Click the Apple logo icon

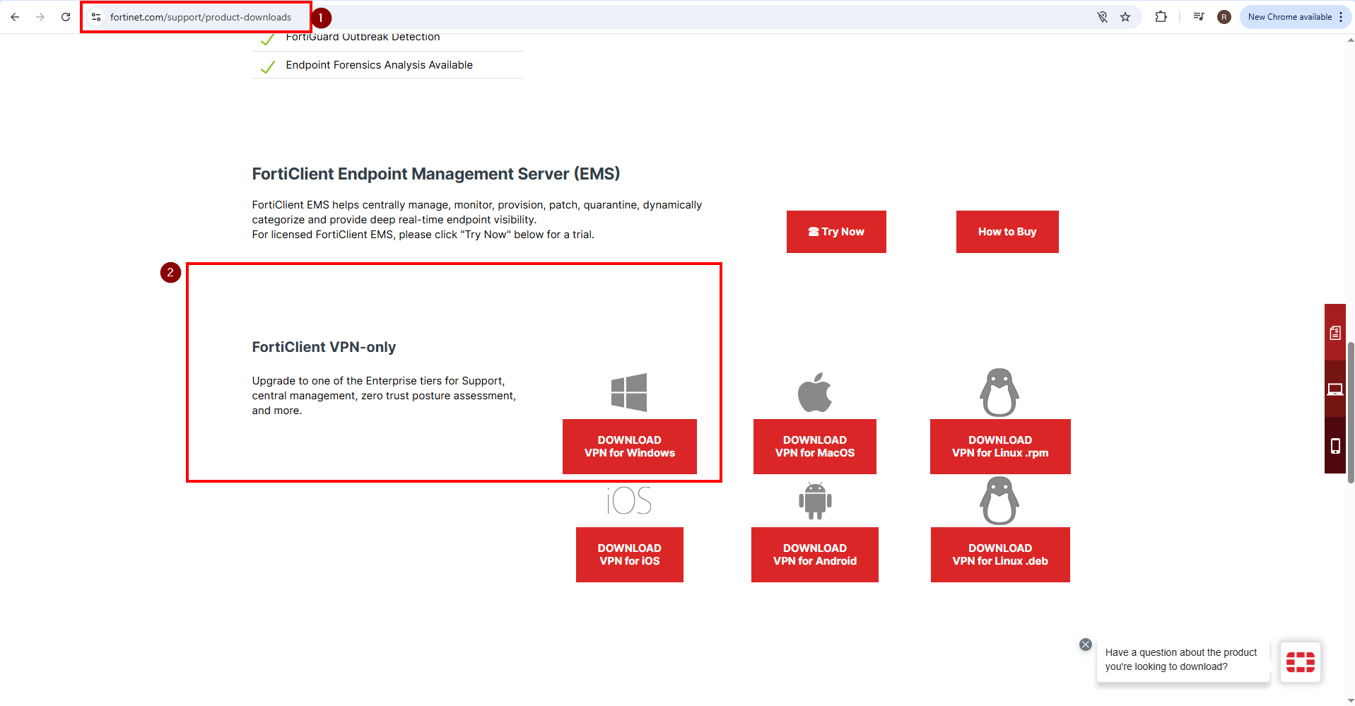coord(815,392)
